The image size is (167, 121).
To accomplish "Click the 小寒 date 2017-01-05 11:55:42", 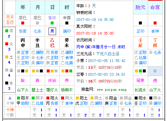I will click(x=107, y=61).
